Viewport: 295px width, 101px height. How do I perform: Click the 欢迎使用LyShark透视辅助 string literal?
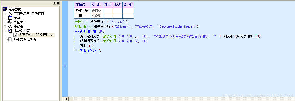[185, 36]
